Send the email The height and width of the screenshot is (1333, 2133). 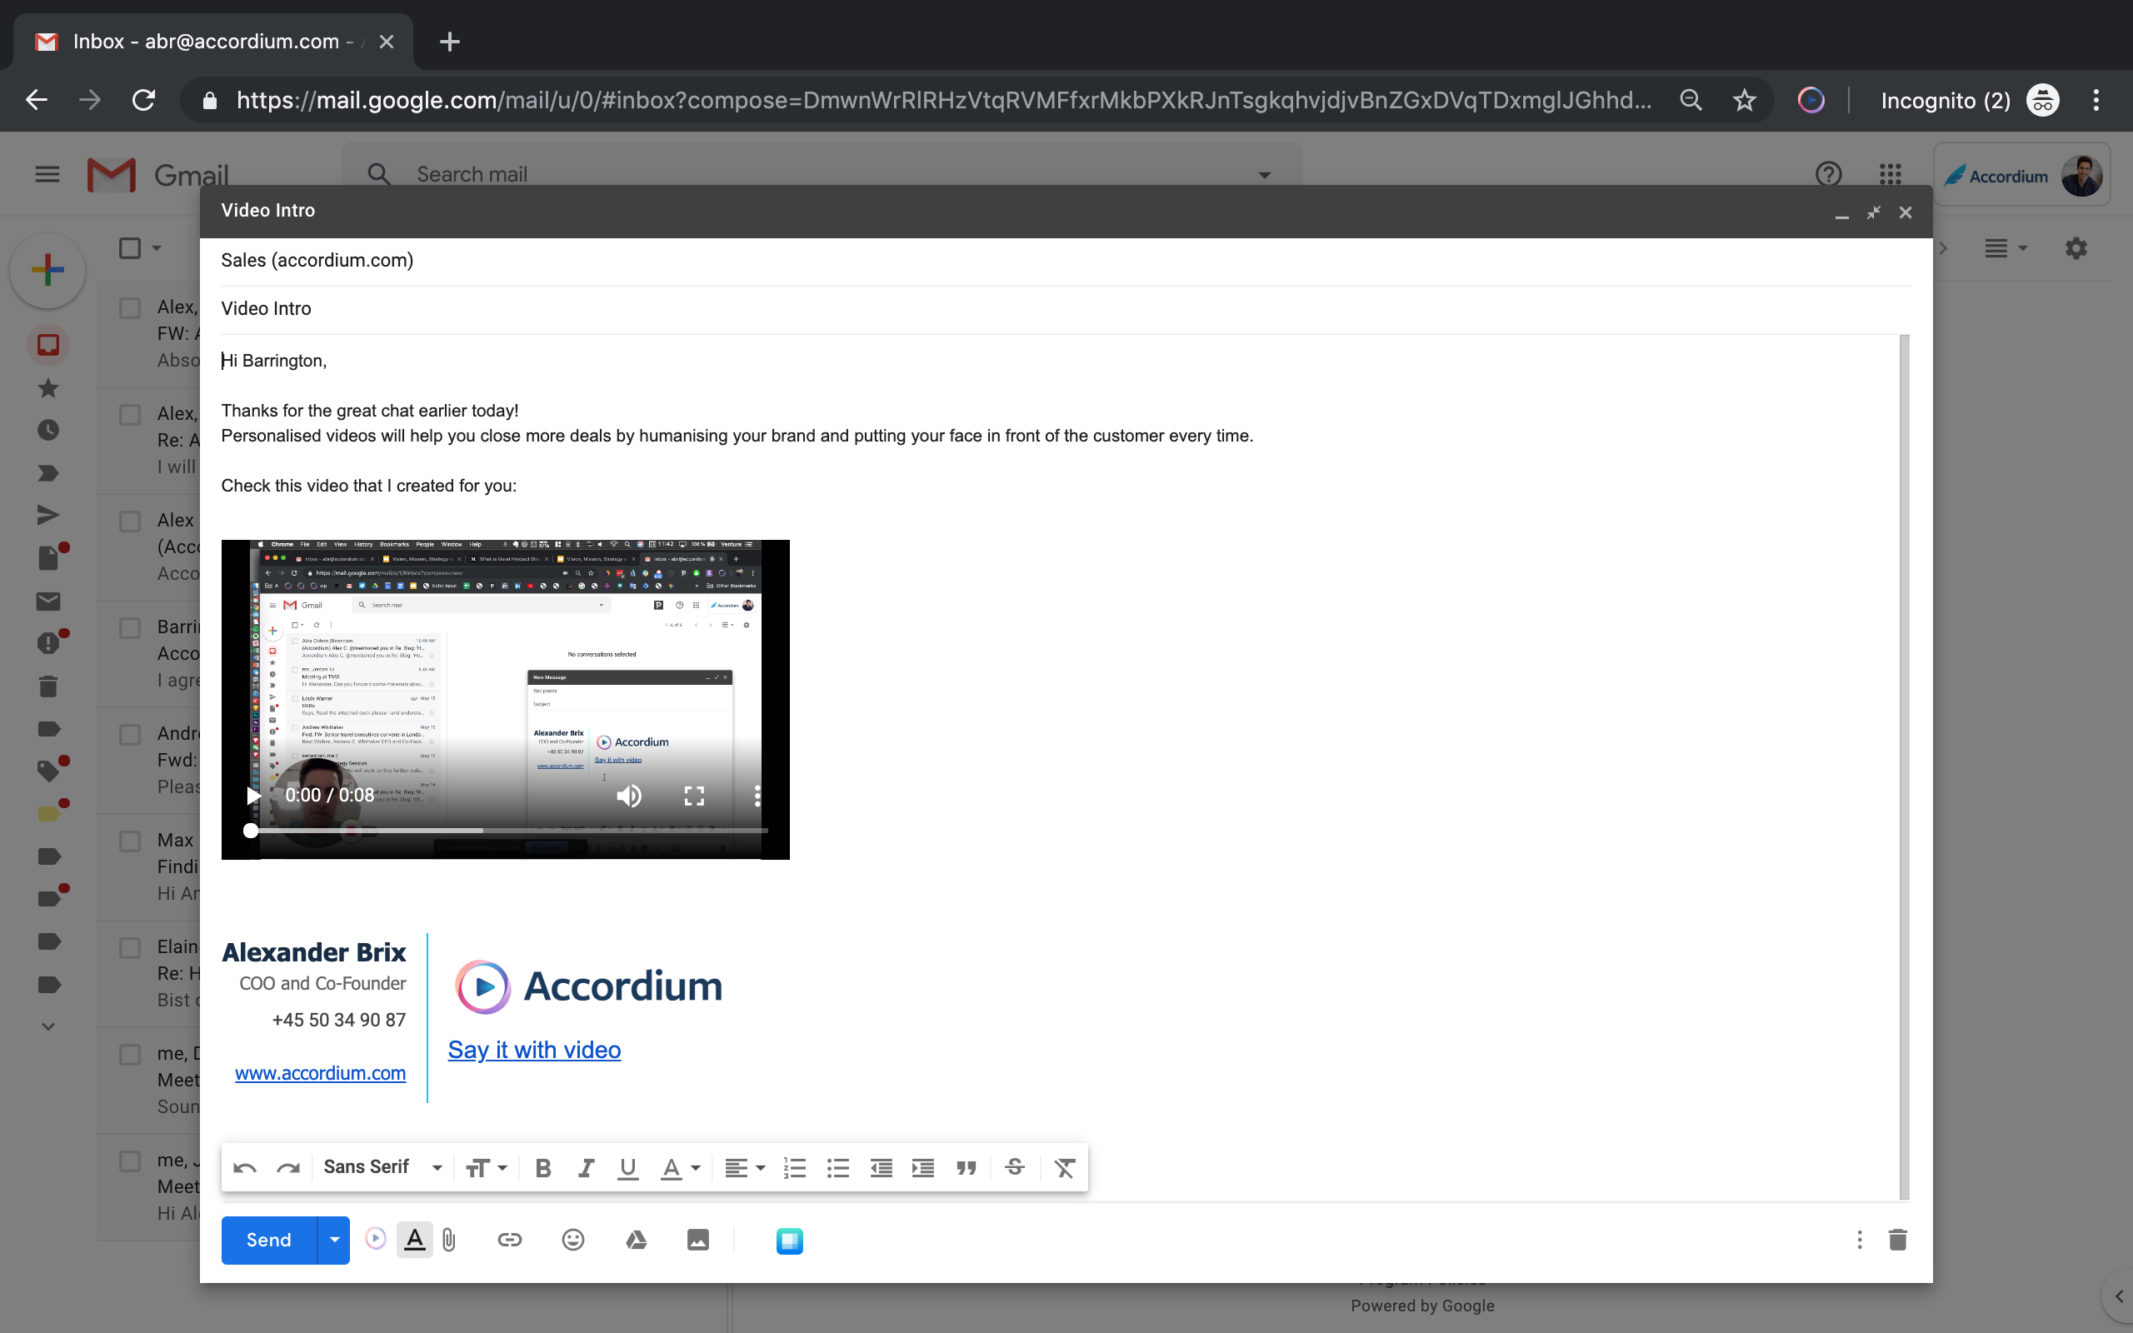[x=269, y=1240]
